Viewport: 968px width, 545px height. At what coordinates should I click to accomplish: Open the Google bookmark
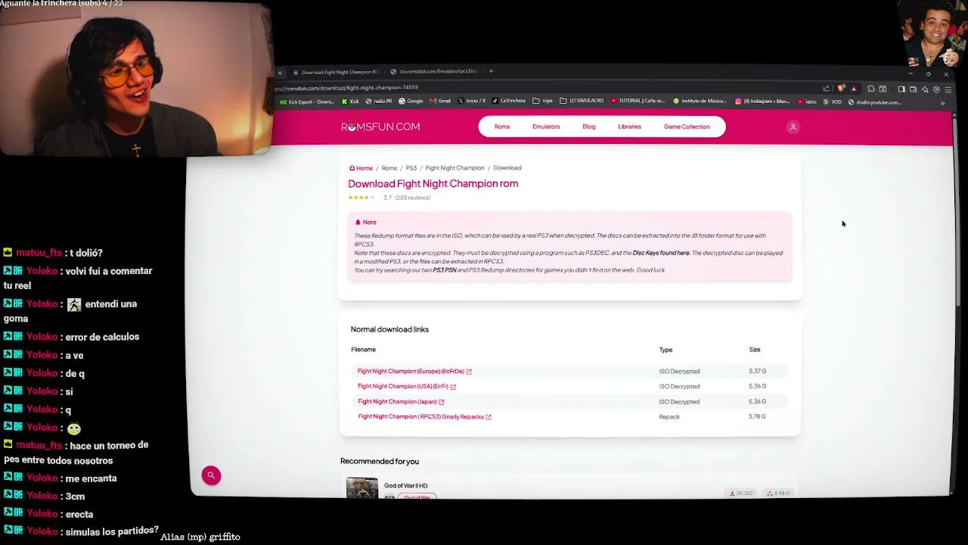[x=411, y=101]
